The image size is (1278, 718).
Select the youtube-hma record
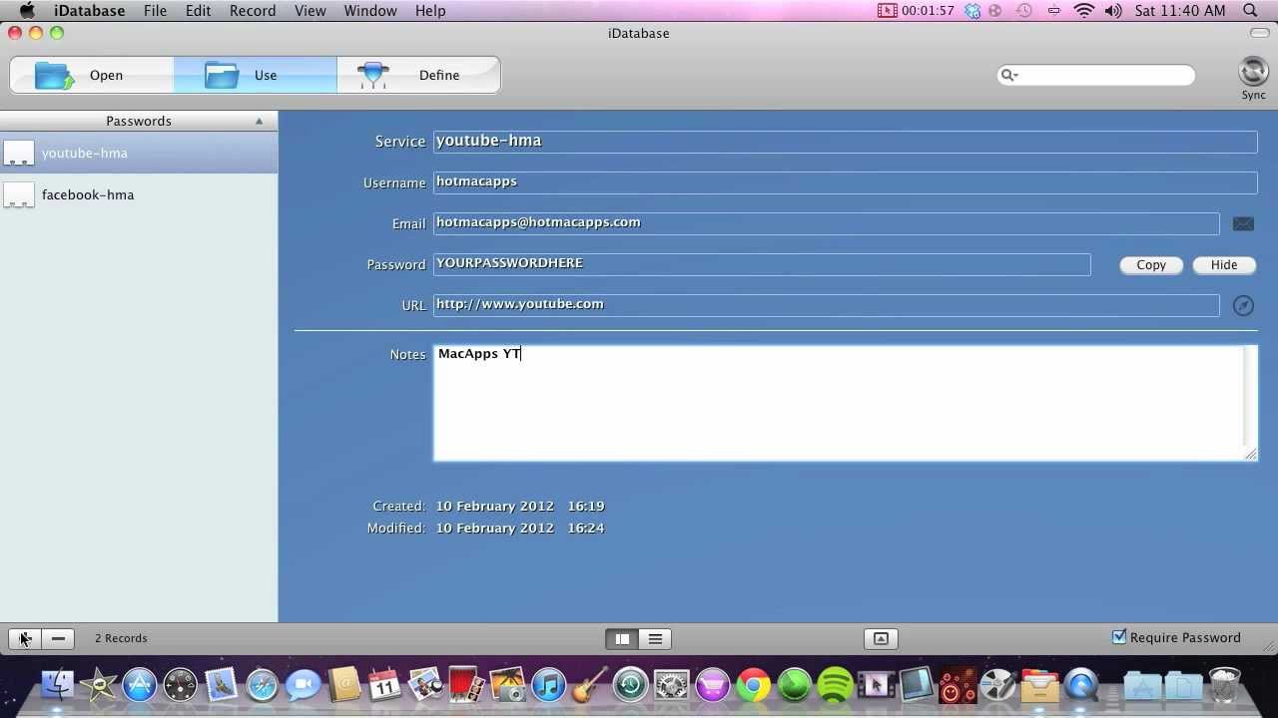point(139,153)
